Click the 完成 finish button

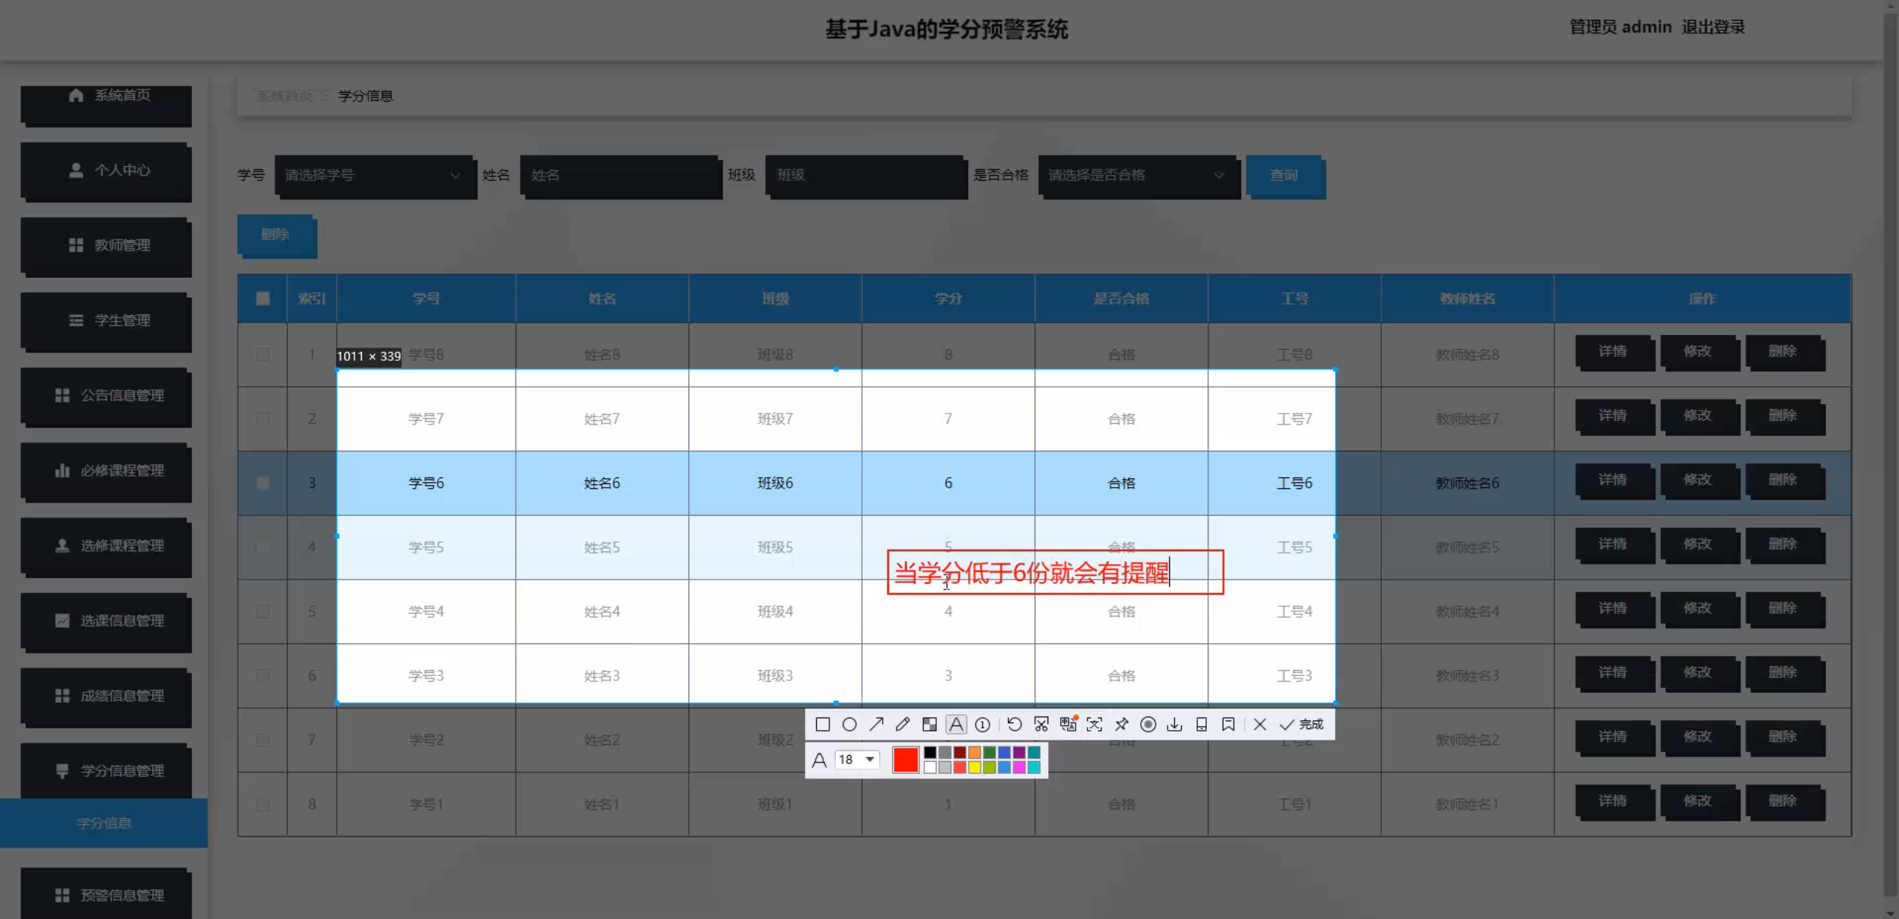point(1303,724)
